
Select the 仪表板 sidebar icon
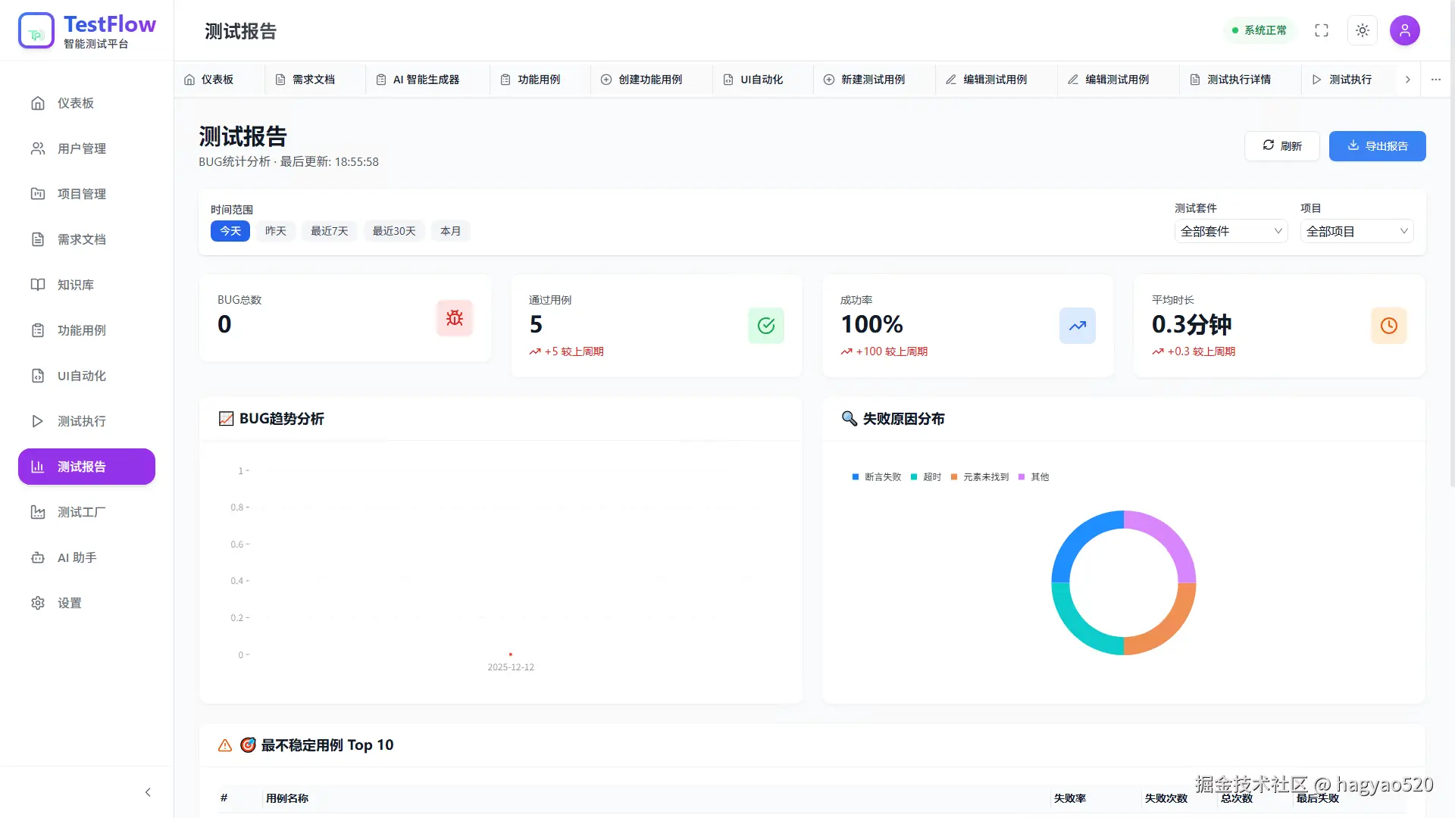[x=38, y=103]
